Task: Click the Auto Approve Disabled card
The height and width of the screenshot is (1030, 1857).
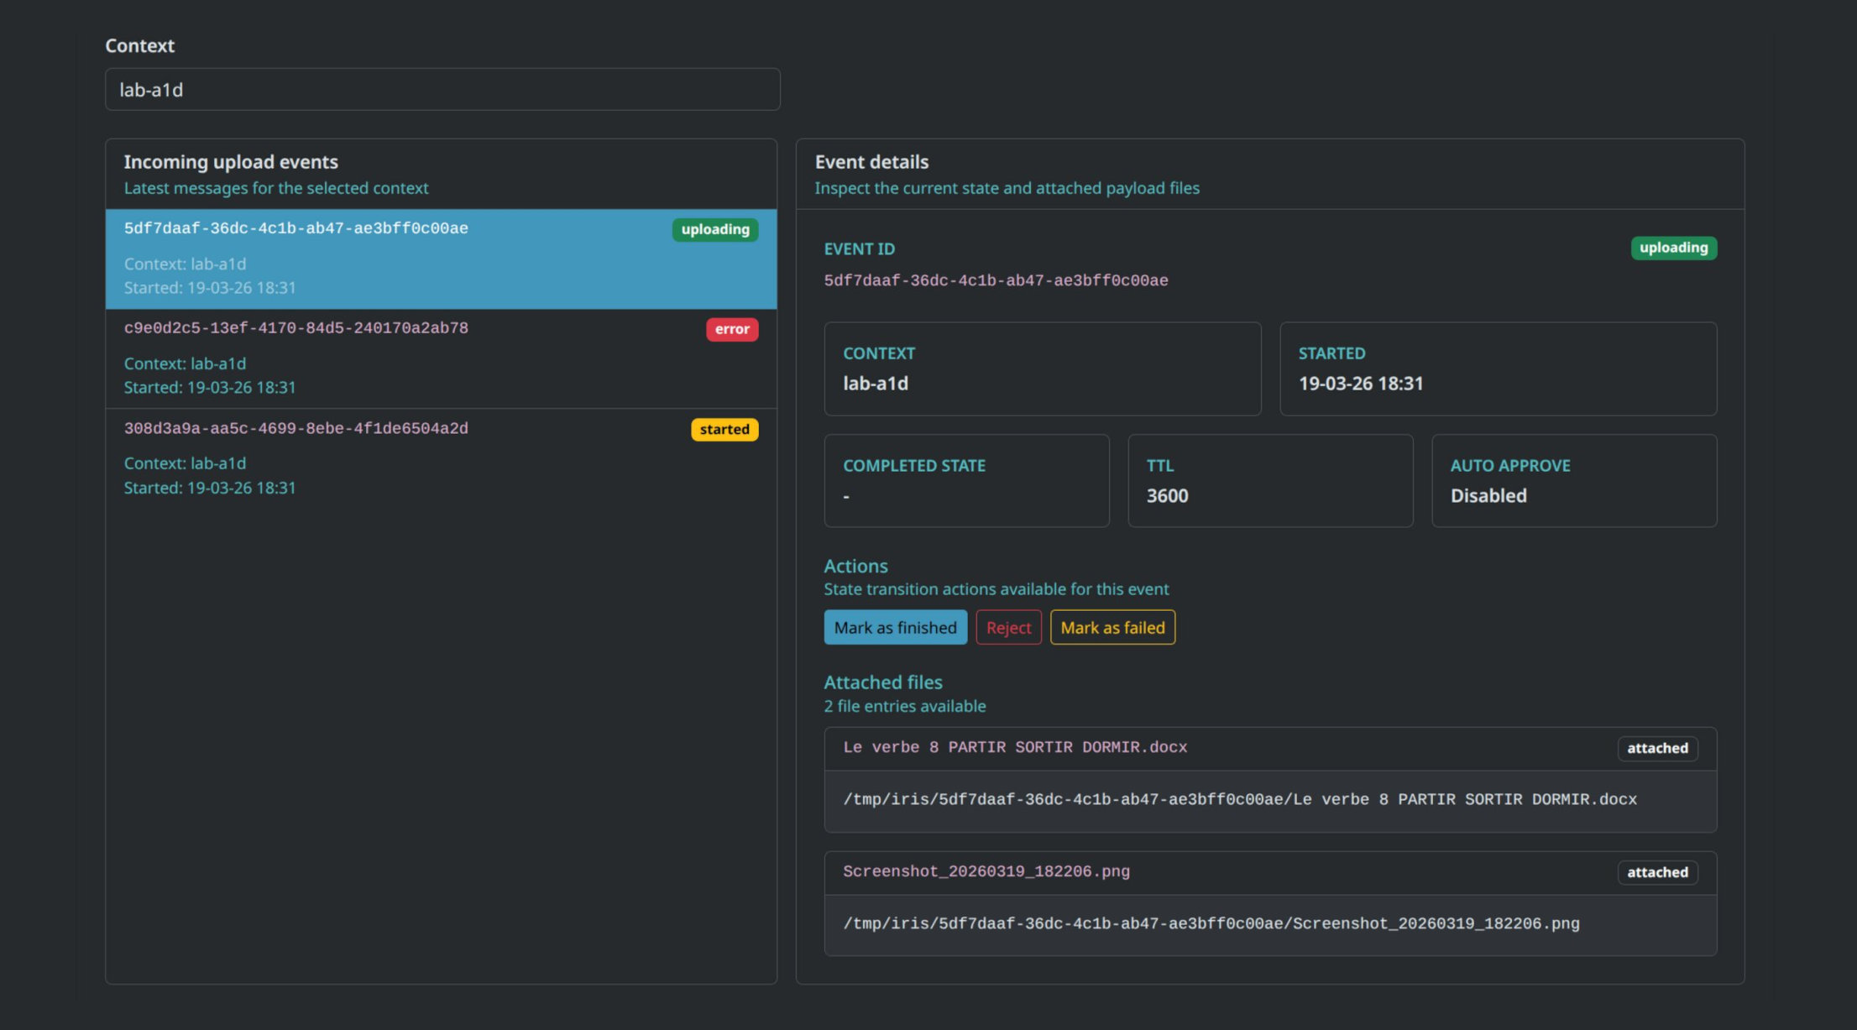Action: tap(1573, 481)
